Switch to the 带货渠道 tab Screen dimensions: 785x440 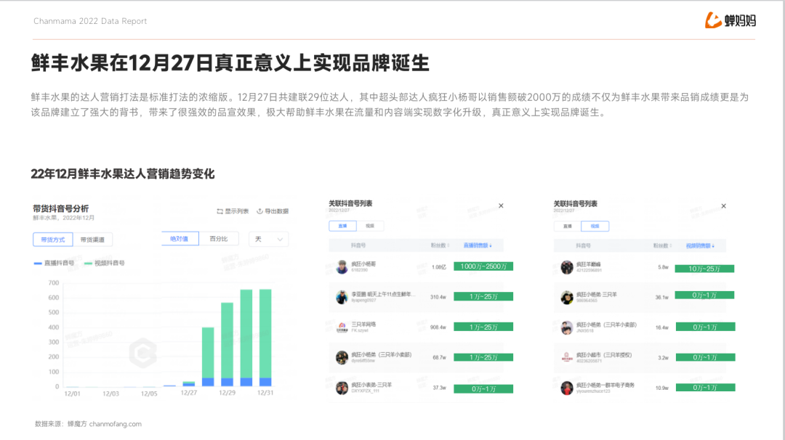coord(92,240)
